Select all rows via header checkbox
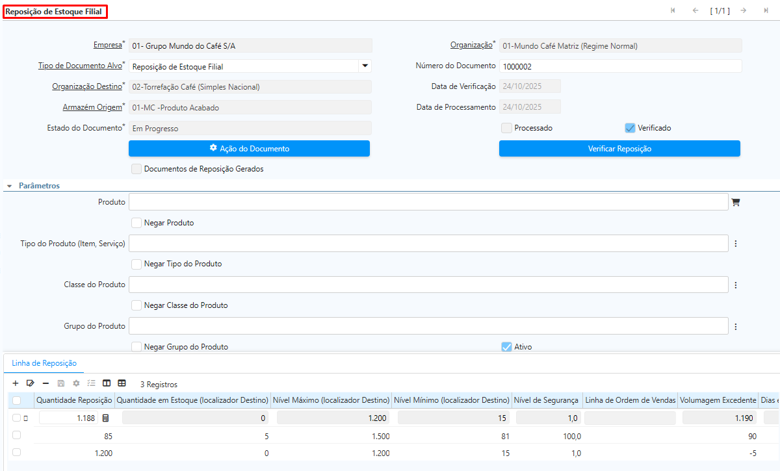The height and width of the screenshot is (471, 780). [17, 400]
